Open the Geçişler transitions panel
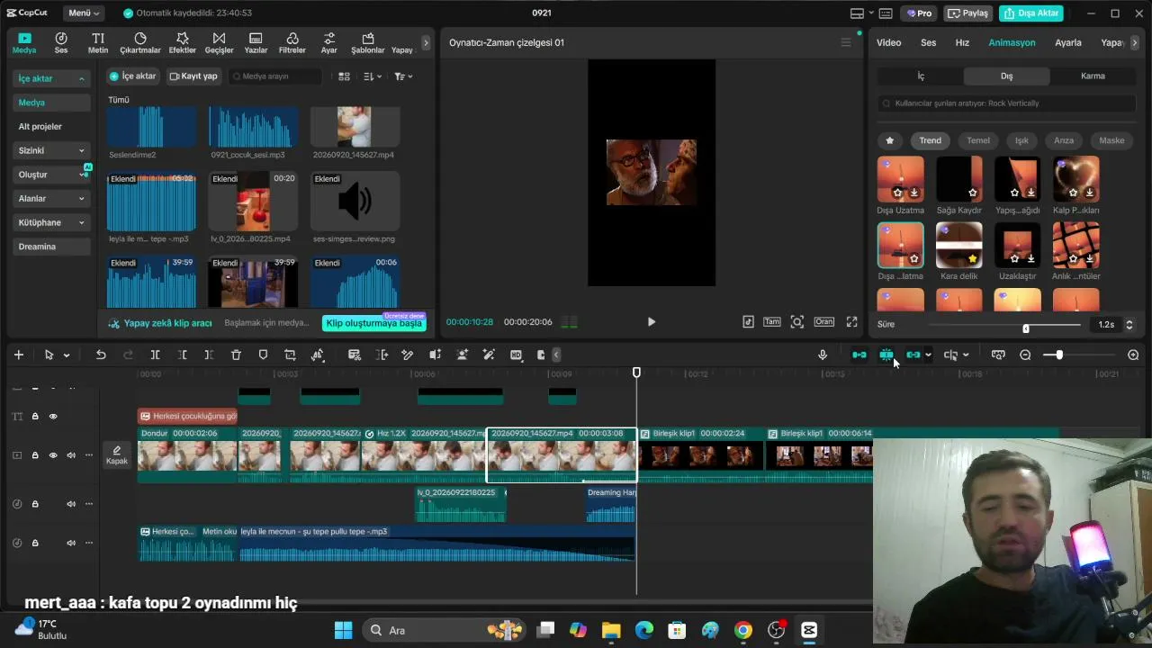1152x648 pixels. pyautogui.click(x=219, y=42)
